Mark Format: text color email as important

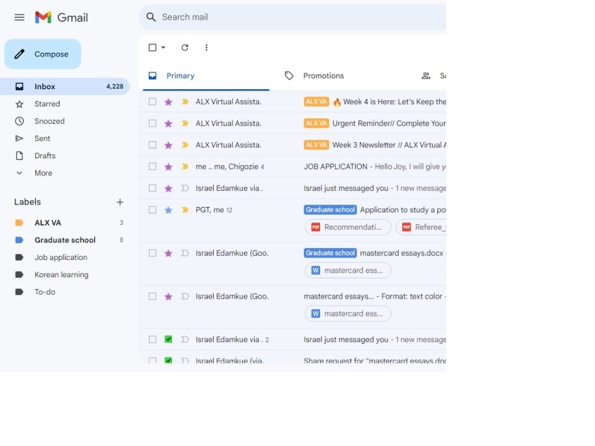[185, 296]
